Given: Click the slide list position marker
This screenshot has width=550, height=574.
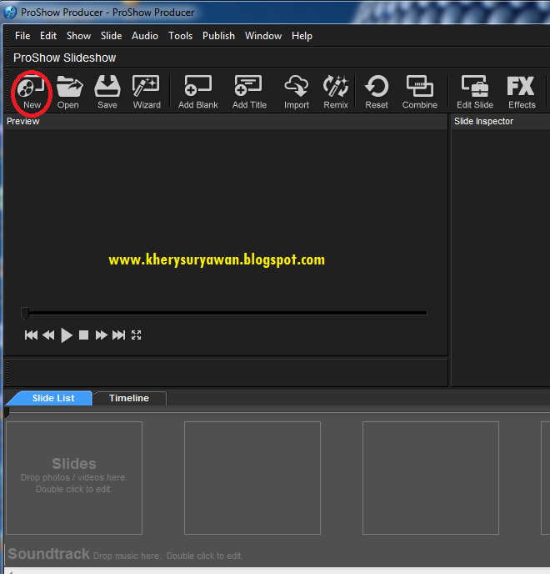Looking at the screenshot, I should pos(7,412).
